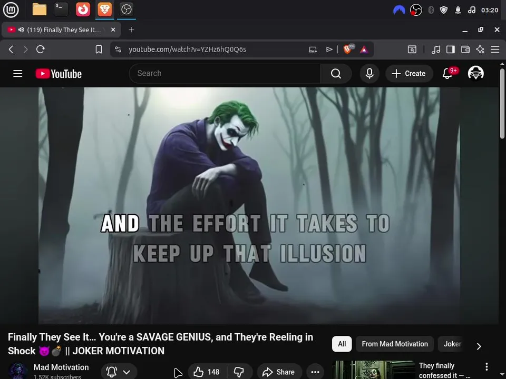Launch the Files folder from the panel
Viewport: 506px width, 379px height.
[x=40, y=9]
